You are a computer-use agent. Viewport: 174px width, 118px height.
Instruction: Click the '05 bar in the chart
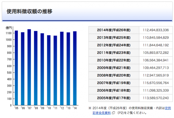point(16,68)
